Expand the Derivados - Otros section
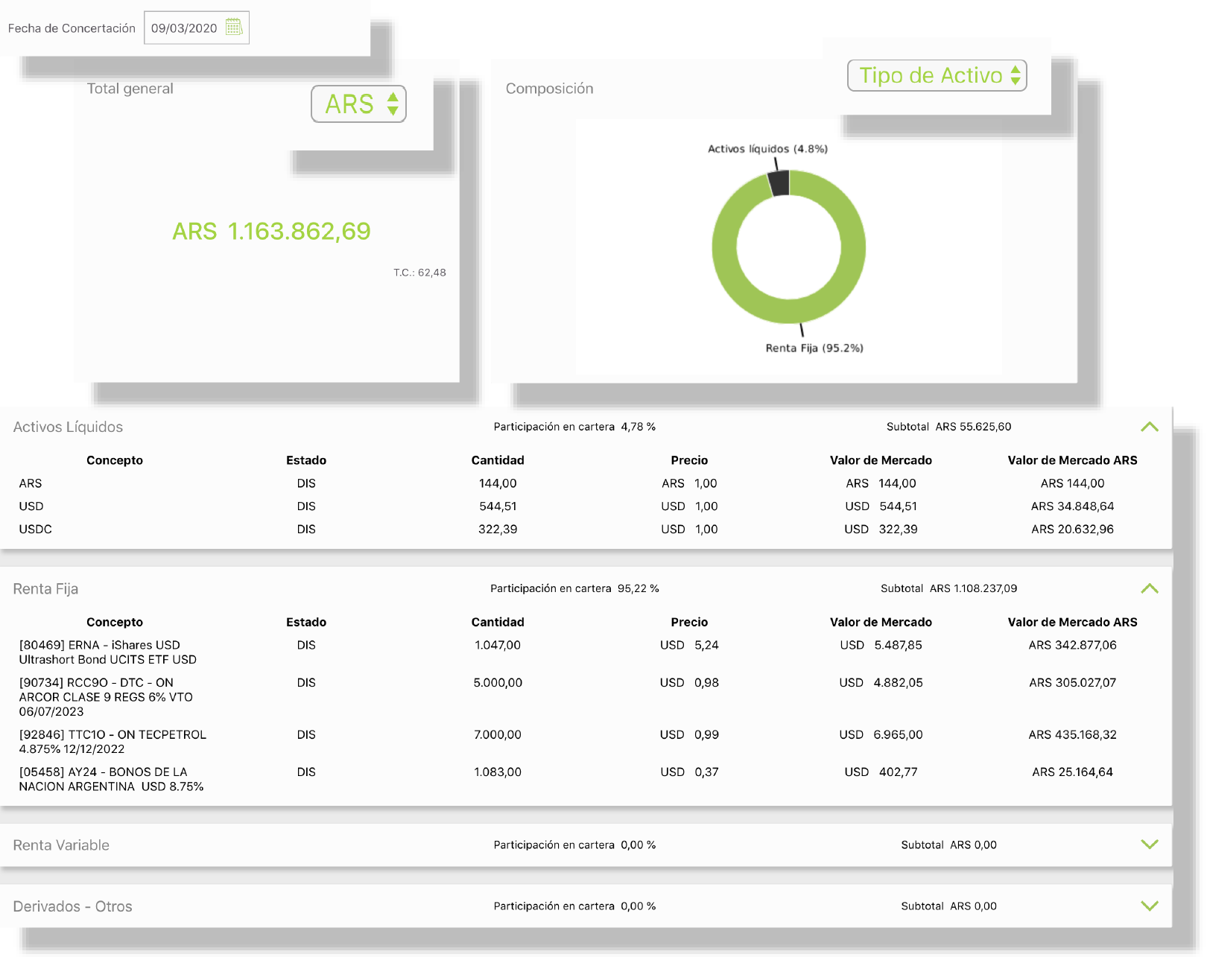Viewport: 1207px width, 957px height. tap(1149, 906)
